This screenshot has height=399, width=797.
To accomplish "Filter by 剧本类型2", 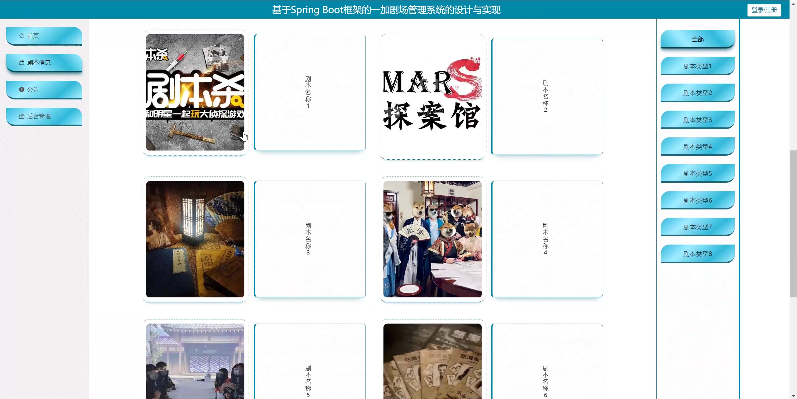I will [697, 93].
